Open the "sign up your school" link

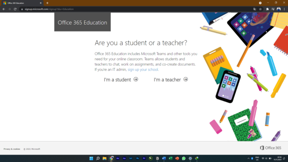click(143, 69)
